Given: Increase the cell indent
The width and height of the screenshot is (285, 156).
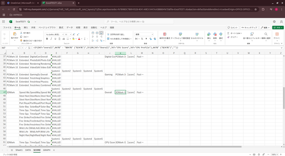Looking at the screenshot, I should pyautogui.click(x=97, y=41).
